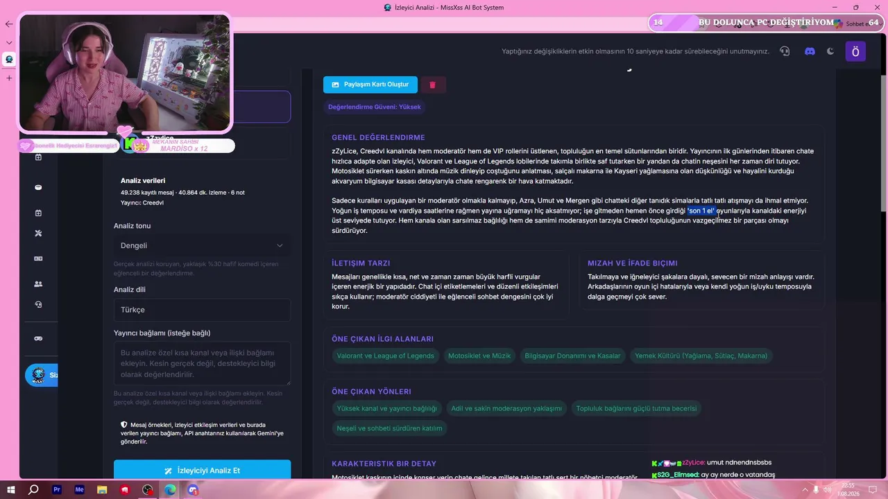
Task: Select the Bilgisayar Donanımı ve Kasalar tag
Action: tap(572, 356)
